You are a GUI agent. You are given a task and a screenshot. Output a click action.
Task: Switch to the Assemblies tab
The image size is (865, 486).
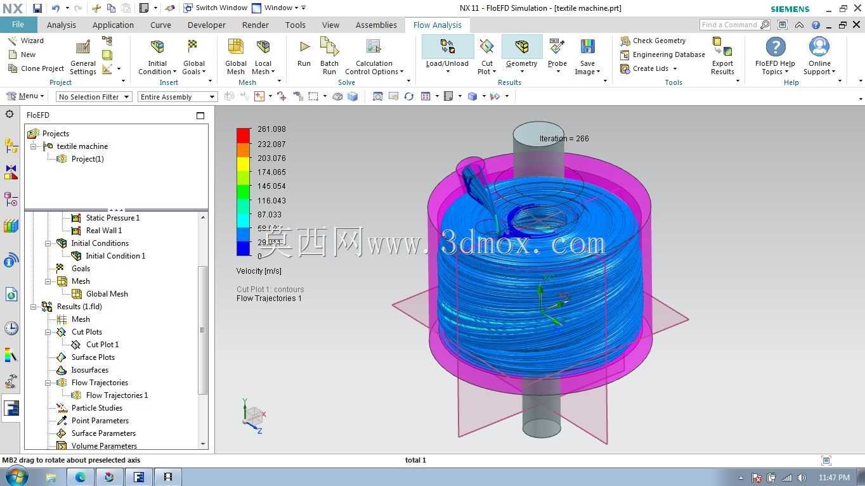tap(376, 25)
